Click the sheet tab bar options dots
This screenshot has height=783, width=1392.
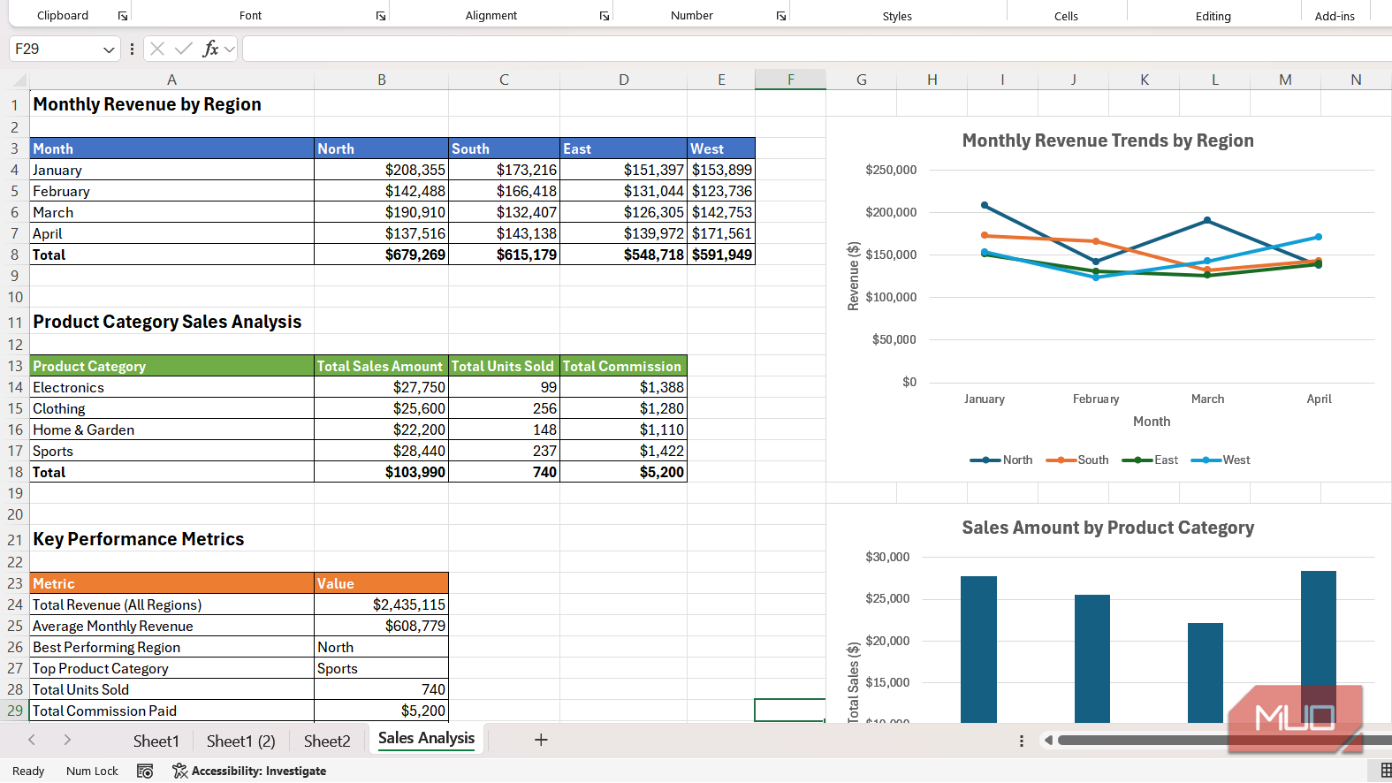(1021, 741)
